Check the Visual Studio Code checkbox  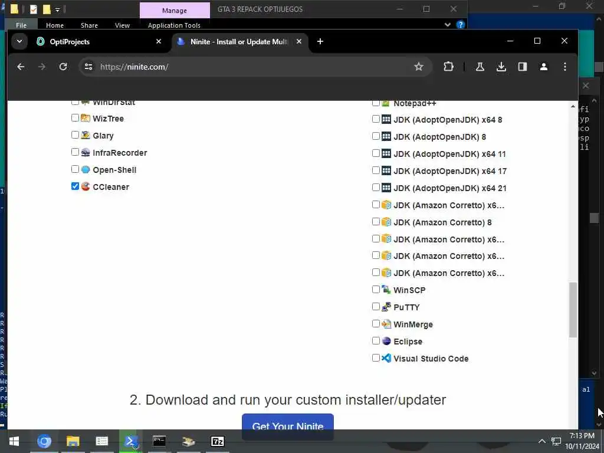point(376,357)
